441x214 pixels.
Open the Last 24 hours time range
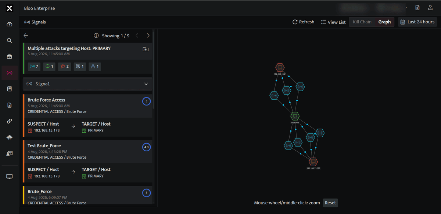tap(417, 22)
